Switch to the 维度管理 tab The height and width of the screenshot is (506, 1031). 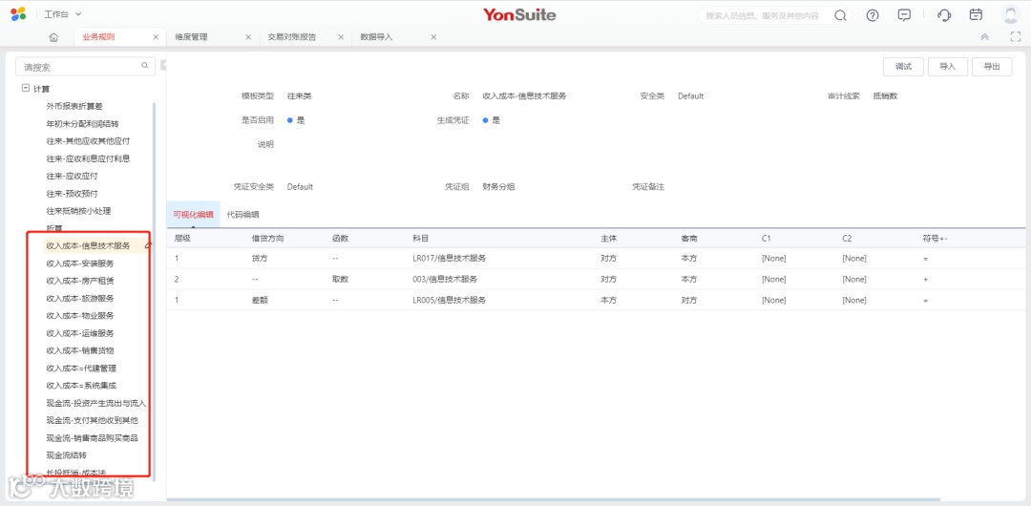(191, 37)
